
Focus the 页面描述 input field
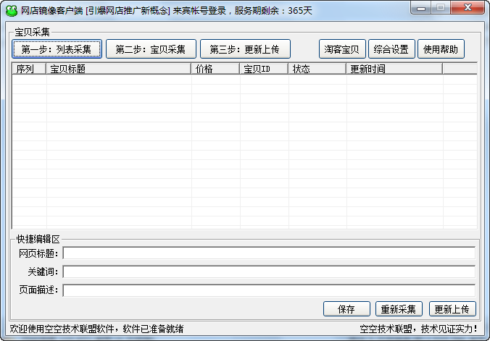click(x=269, y=290)
